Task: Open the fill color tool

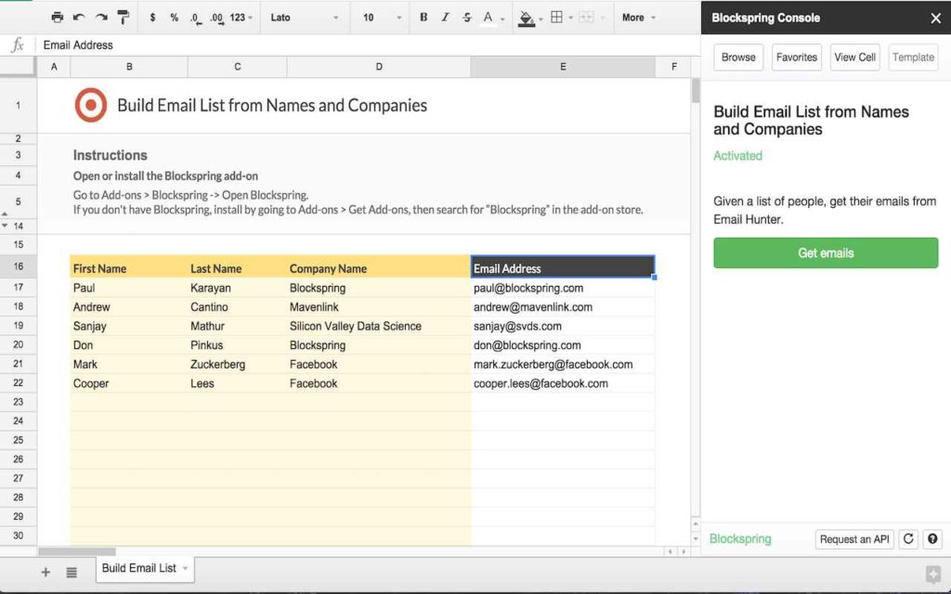Action: click(527, 18)
